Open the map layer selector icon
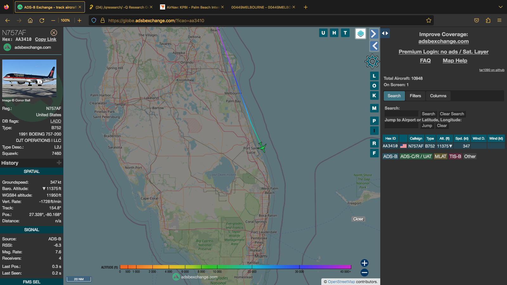 [361, 34]
